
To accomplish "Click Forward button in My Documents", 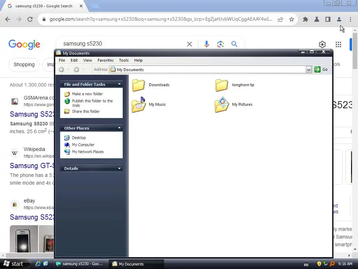I will (77, 70).
